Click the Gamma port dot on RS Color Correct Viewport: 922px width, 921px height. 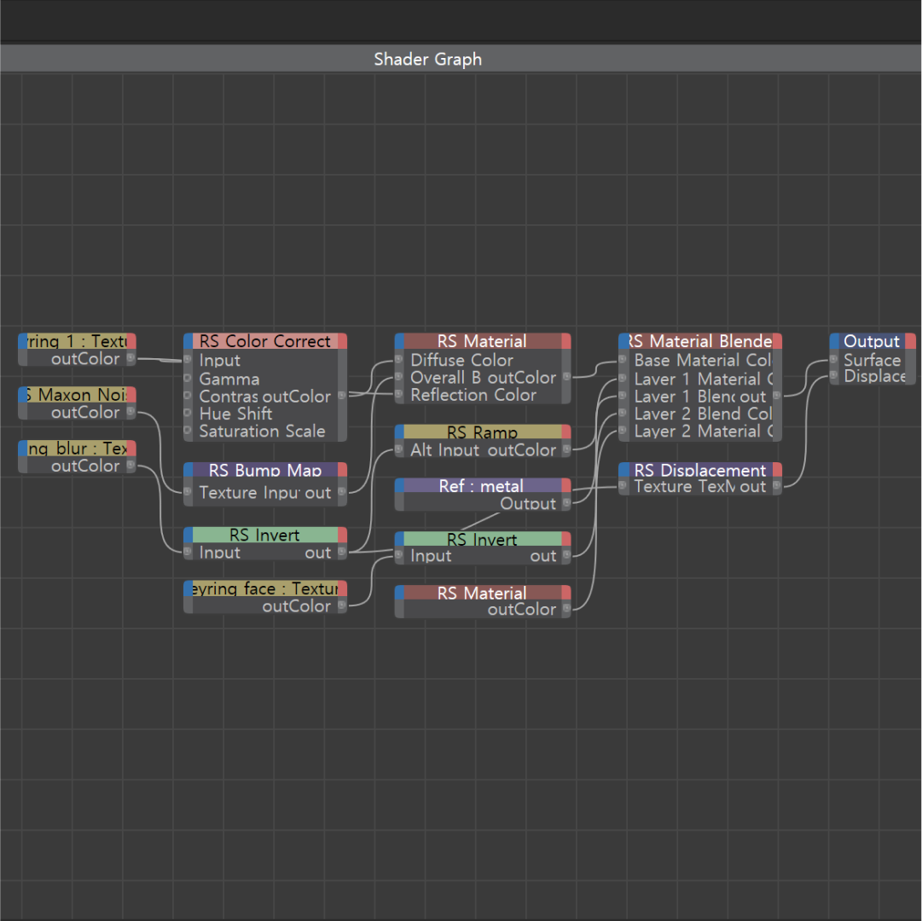tap(188, 378)
